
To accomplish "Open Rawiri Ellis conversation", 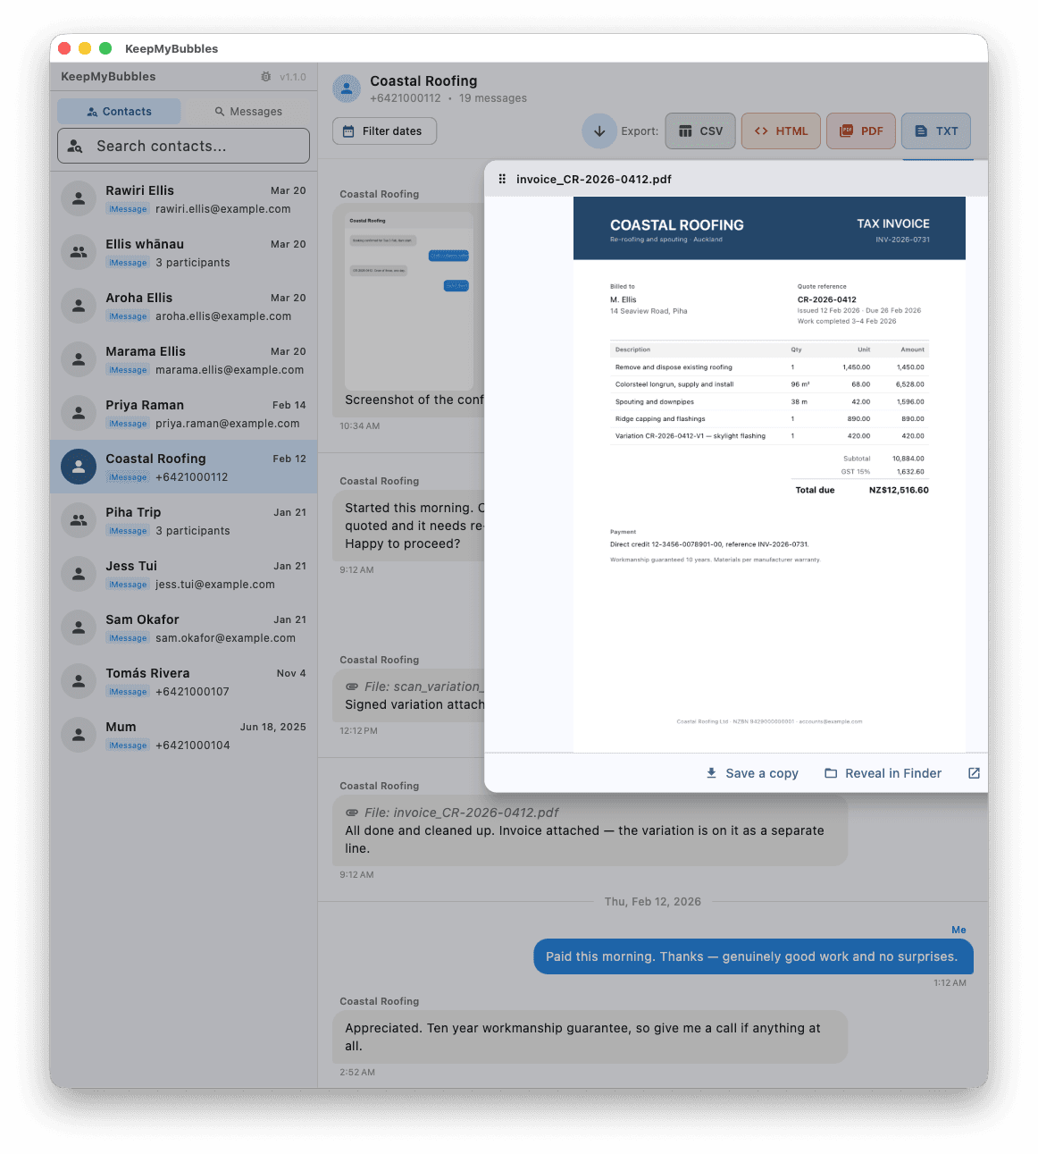I will coord(183,198).
